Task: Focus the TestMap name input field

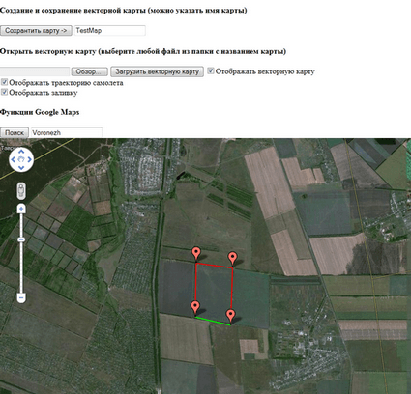Action: tap(109, 31)
